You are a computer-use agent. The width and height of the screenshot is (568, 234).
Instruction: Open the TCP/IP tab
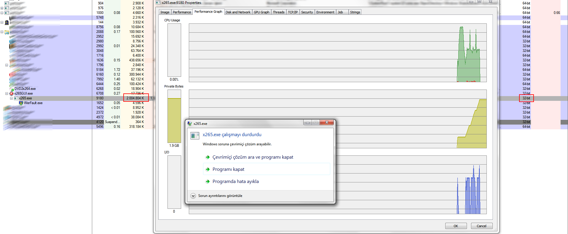pyautogui.click(x=293, y=12)
